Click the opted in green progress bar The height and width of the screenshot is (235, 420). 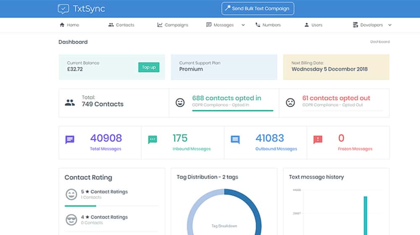tap(233, 110)
